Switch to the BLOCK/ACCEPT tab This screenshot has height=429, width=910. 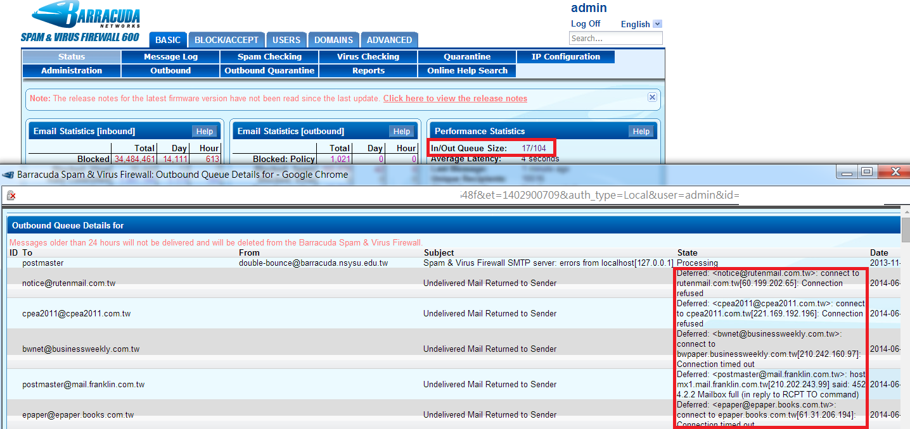point(226,39)
